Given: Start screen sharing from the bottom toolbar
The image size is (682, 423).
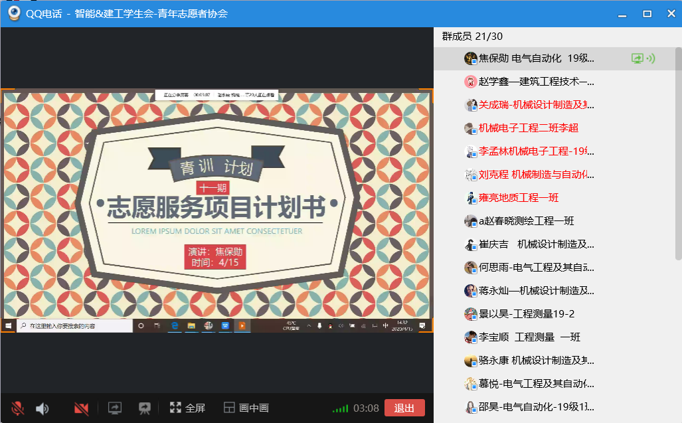Looking at the screenshot, I should coord(115,408).
